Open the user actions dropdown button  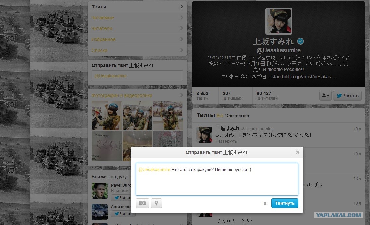point(325,95)
